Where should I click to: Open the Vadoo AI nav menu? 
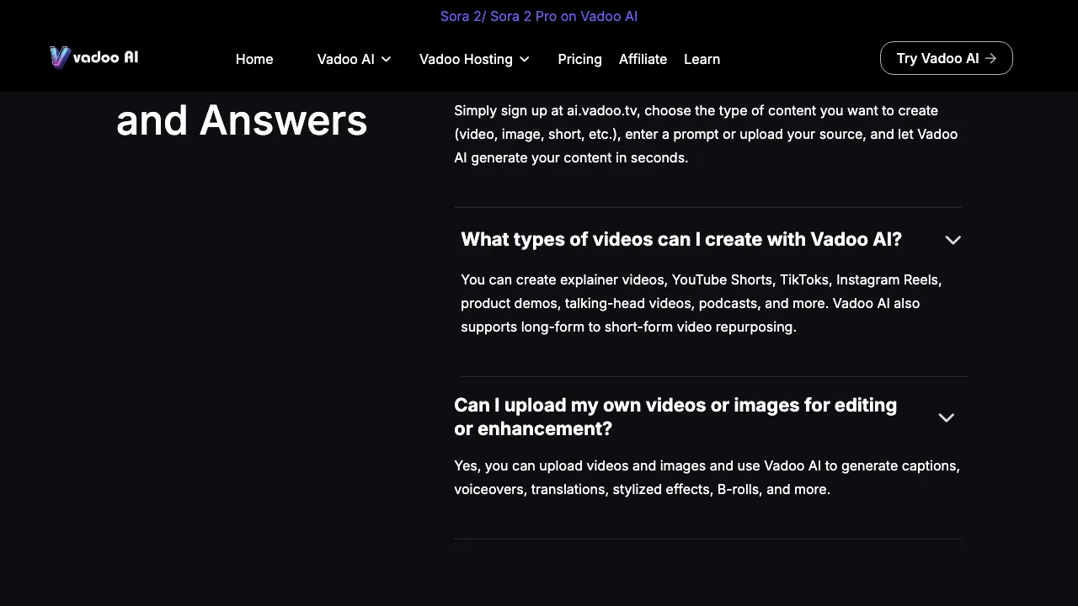coord(345,59)
